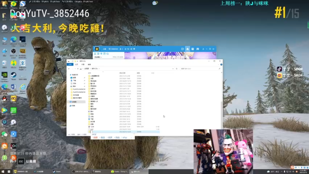
Task: Open the Home tab in Explorer ribbon
Action: (x=76, y=65)
